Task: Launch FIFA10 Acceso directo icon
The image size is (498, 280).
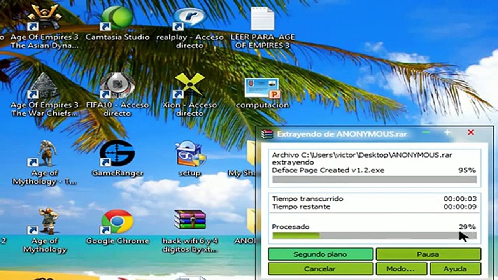Action: click(x=117, y=86)
